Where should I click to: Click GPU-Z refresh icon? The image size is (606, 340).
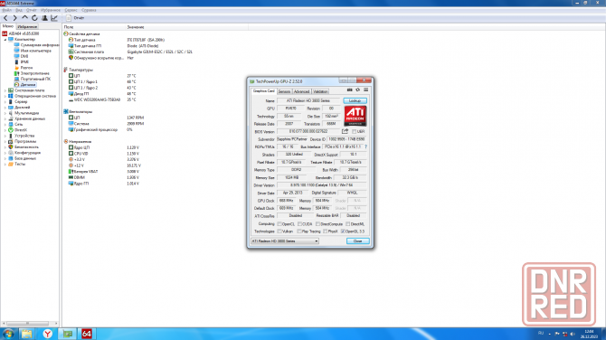click(358, 90)
